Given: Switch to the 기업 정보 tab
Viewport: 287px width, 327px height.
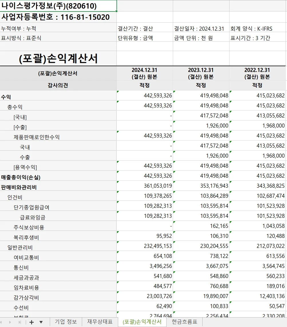Looking at the screenshot, I should (65, 322).
